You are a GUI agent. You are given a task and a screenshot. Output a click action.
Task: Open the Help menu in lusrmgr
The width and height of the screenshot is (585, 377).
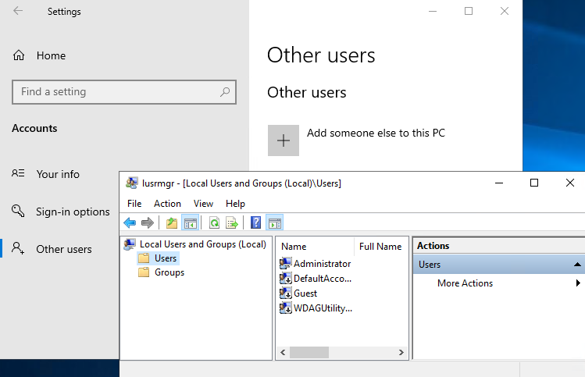pyautogui.click(x=235, y=204)
